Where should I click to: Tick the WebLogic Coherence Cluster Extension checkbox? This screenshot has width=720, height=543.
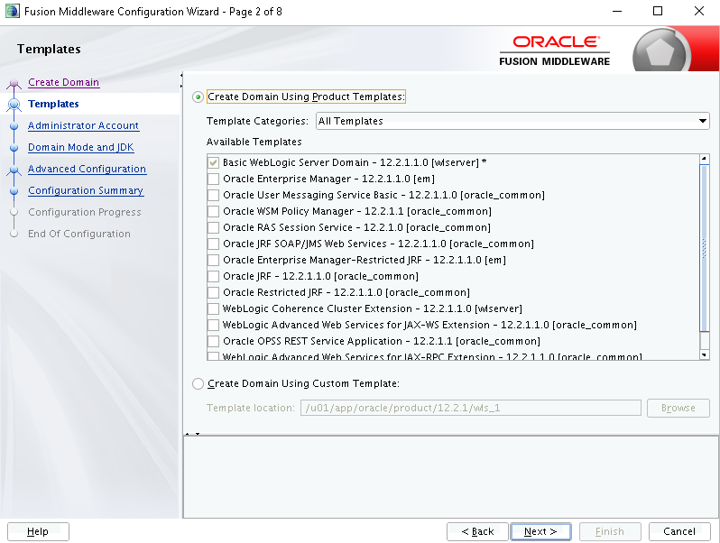213,308
